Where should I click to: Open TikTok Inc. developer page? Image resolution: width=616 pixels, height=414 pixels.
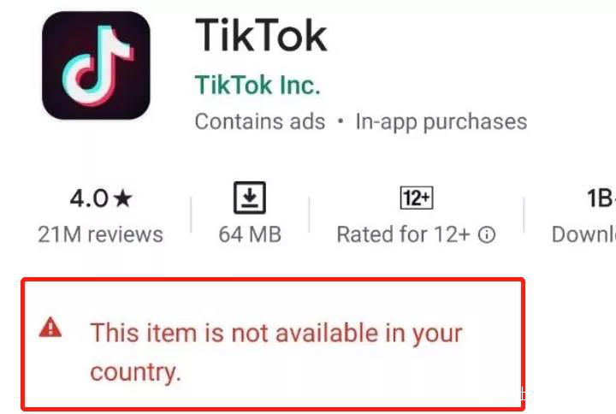click(x=258, y=85)
